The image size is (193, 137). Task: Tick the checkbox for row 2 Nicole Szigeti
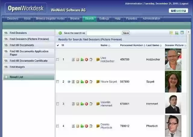(58, 82)
